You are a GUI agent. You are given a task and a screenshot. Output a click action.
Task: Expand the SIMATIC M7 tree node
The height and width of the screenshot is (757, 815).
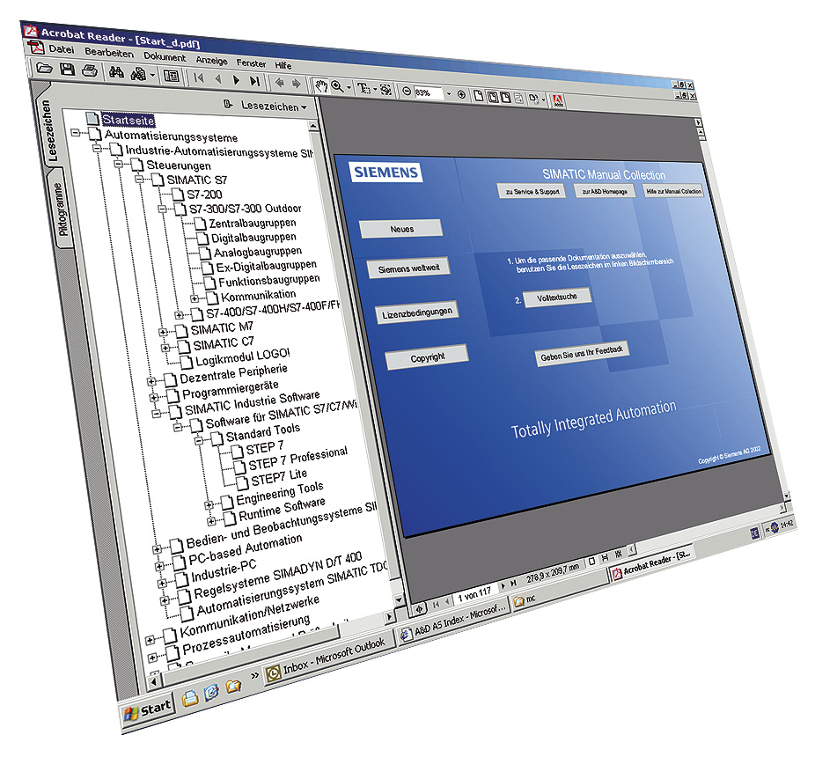coord(163,332)
